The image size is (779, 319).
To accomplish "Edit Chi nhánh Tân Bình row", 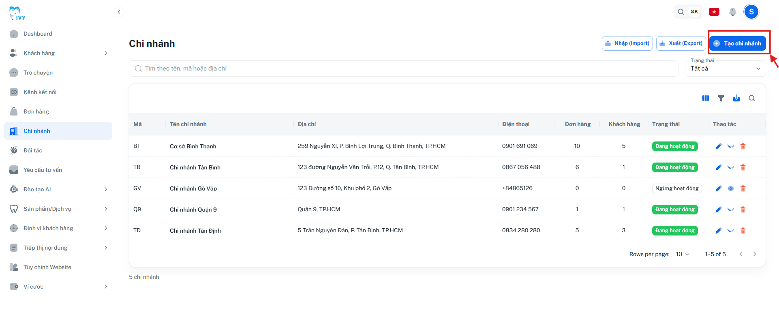I will coord(719,167).
